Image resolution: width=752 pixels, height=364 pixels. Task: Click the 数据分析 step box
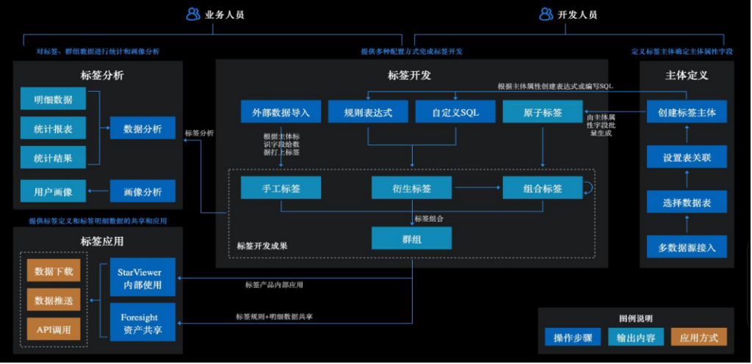pyautogui.click(x=143, y=128)
